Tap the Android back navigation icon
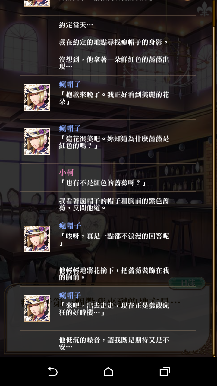 52,372
